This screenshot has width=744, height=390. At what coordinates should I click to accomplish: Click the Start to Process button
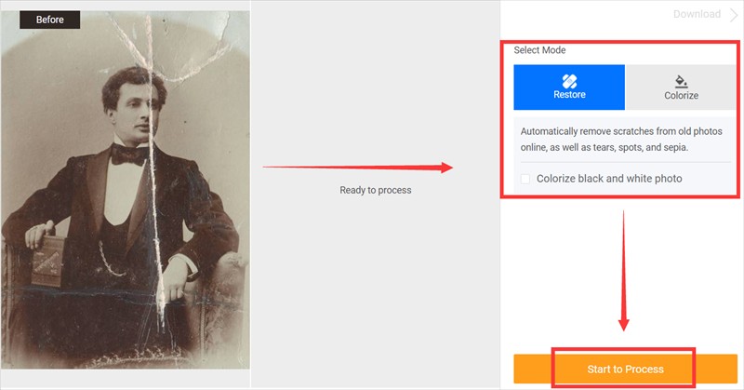[x=625, y=369]
